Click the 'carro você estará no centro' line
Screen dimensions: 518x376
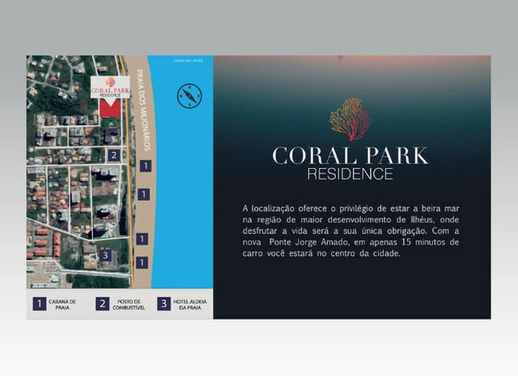click(x=321, y=254)
